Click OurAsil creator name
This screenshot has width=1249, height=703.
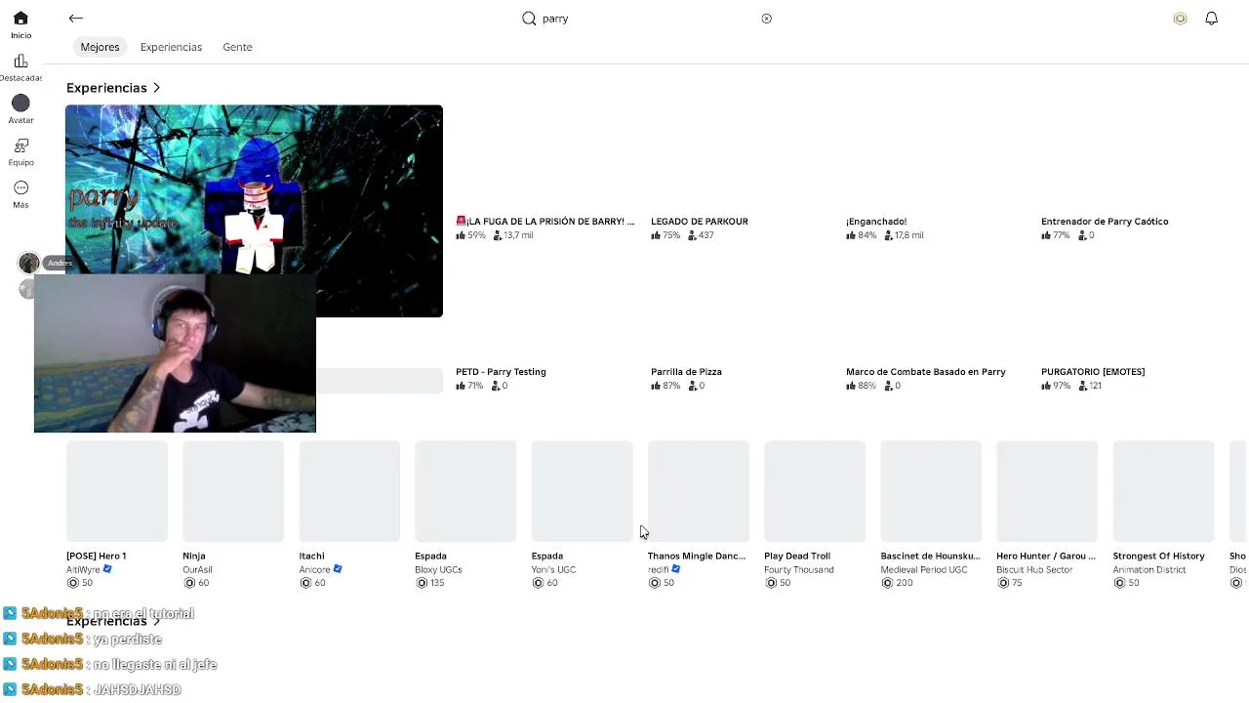point(197,569)
